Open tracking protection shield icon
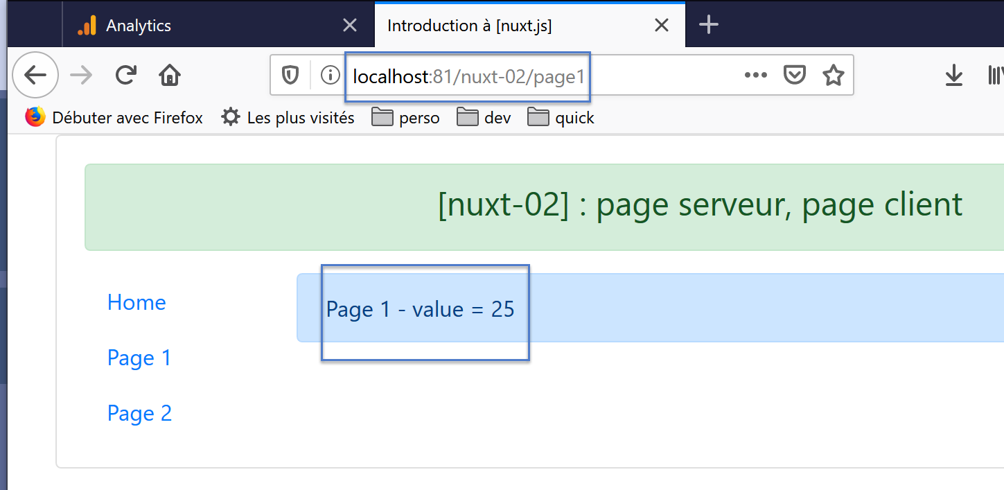1004x490 pixels. [290, 75]
